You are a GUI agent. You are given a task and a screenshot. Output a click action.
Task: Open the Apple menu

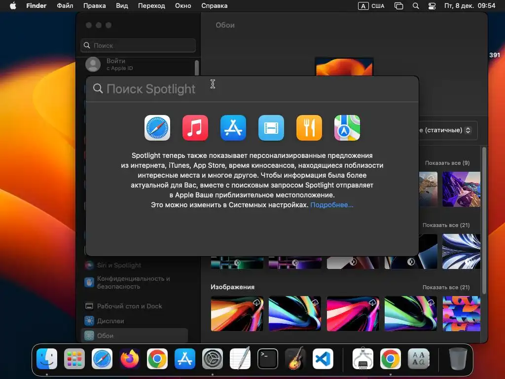(13, 6)
